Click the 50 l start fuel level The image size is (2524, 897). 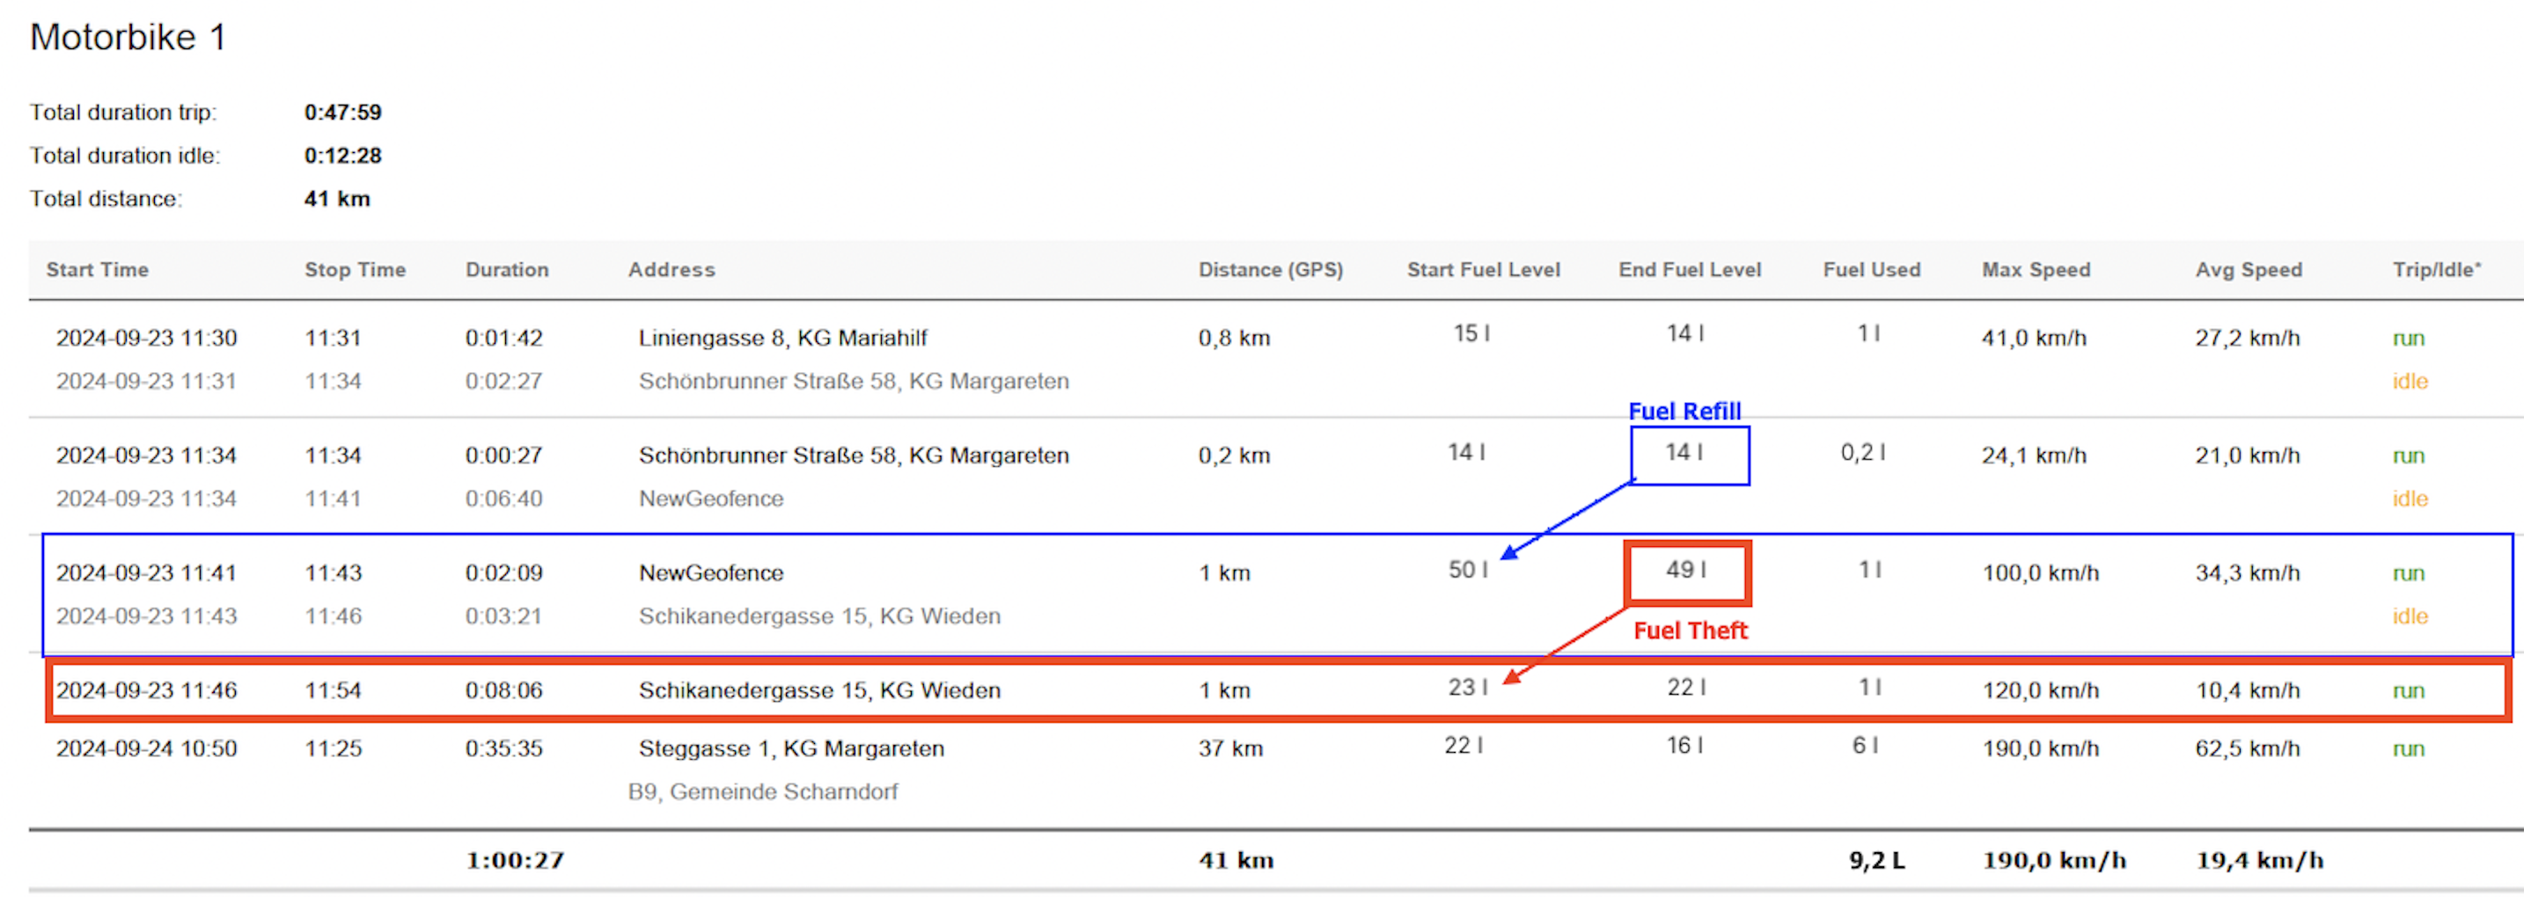click(1468, 569)
